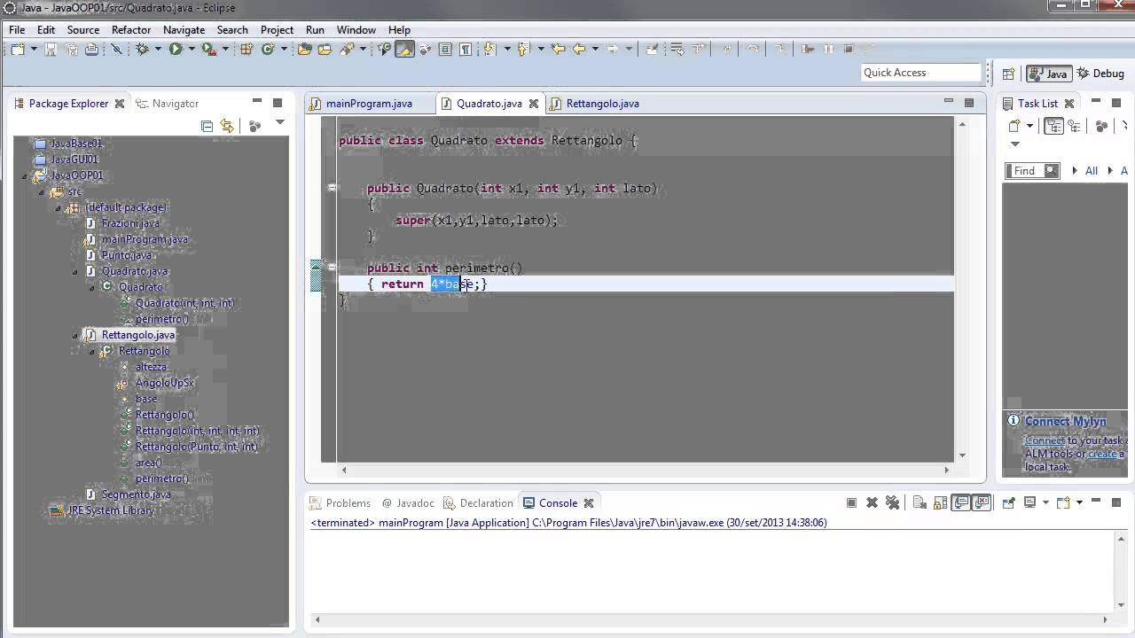Toggle Block Selection Mode icon
Screen dimensions: 1135x638
445,50
